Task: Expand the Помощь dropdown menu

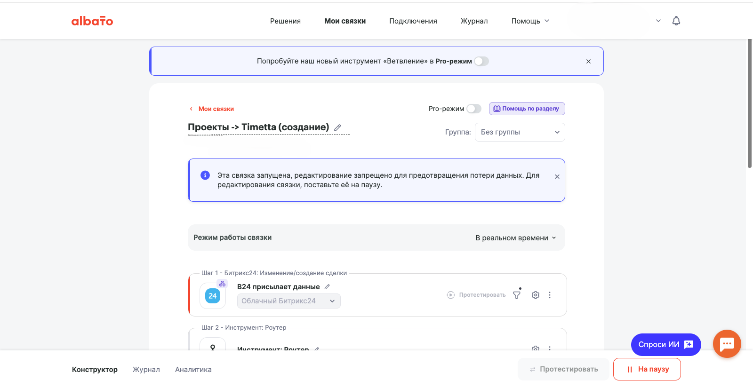Action: (530, 21)
